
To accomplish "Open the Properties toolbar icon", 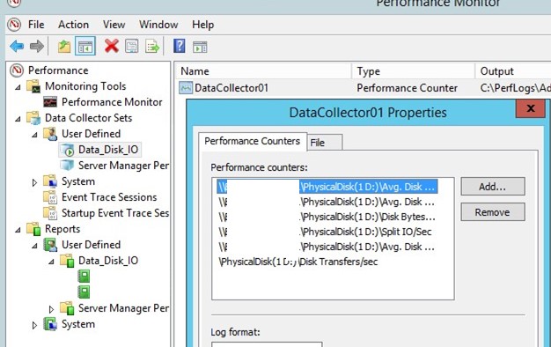I will tap(132, 47).
